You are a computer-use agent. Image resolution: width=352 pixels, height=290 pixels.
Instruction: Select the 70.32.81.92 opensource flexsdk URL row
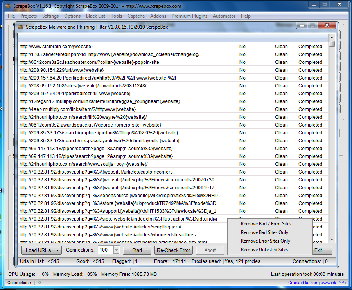pos(173,196)
